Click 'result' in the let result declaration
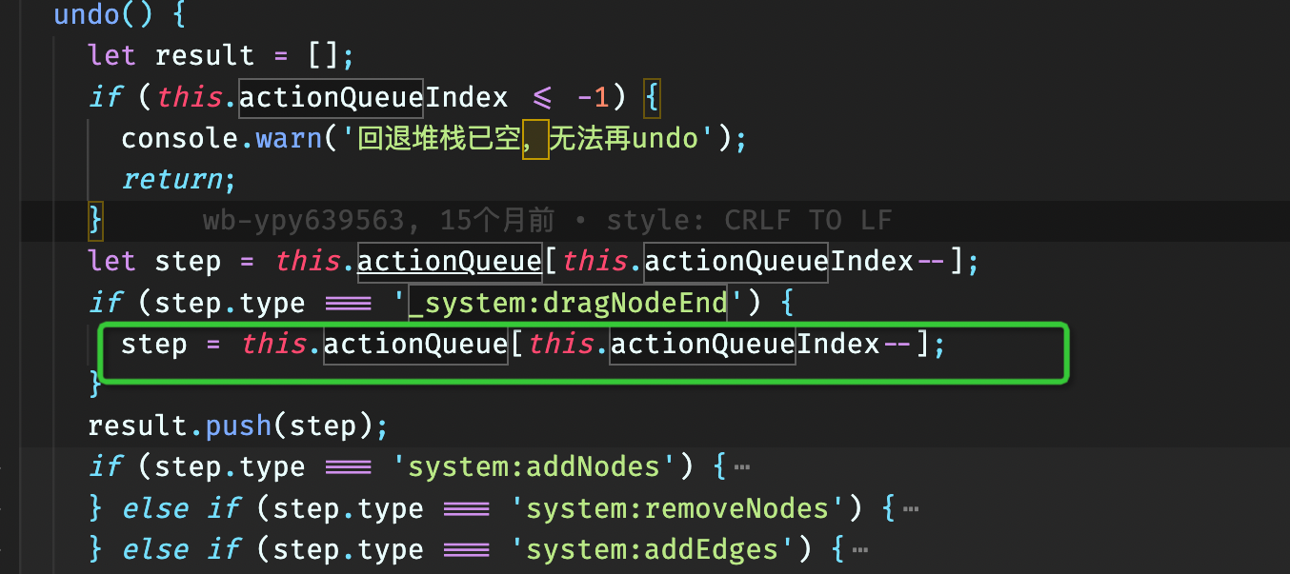This screenshot has height=574, width=1290. click(x=205, y=55)
